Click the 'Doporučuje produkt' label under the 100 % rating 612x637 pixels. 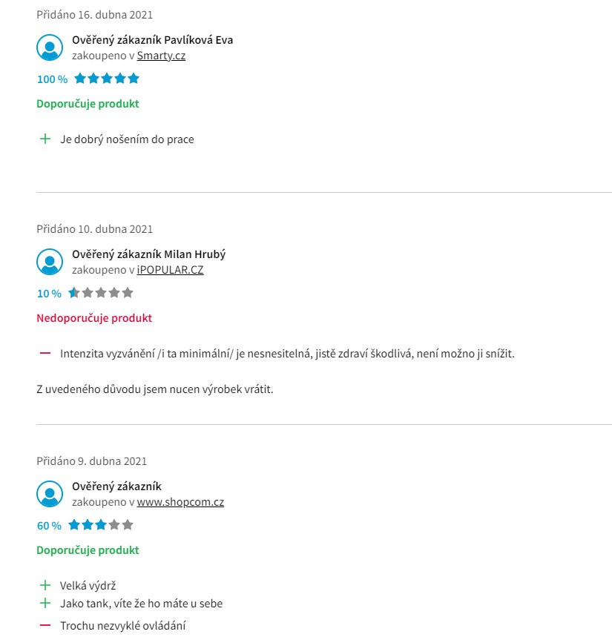[x=88, y=104]
